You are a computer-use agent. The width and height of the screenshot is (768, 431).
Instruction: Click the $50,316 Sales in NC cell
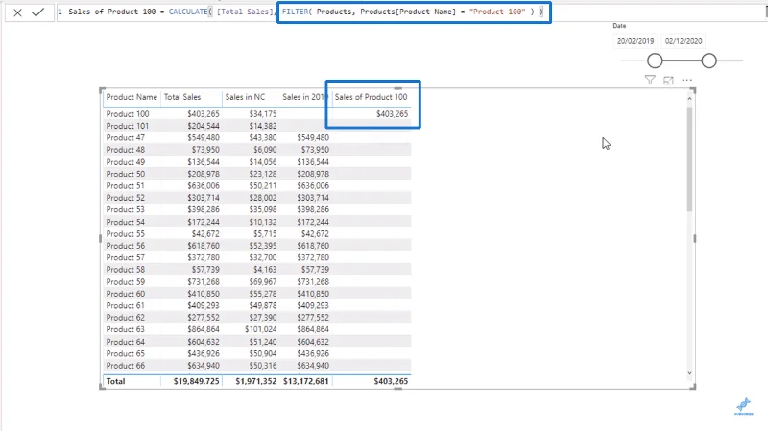point(262,366)
